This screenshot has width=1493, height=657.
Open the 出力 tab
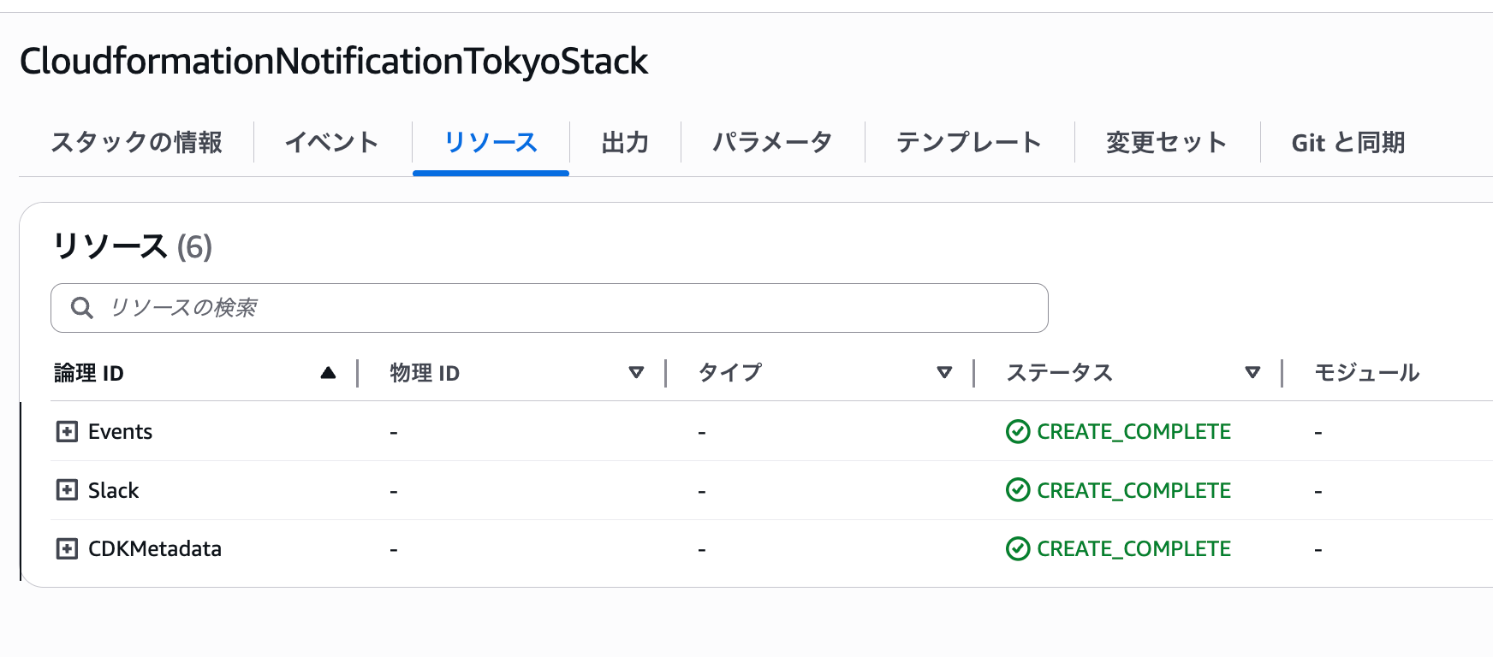(x=625, y=142)
